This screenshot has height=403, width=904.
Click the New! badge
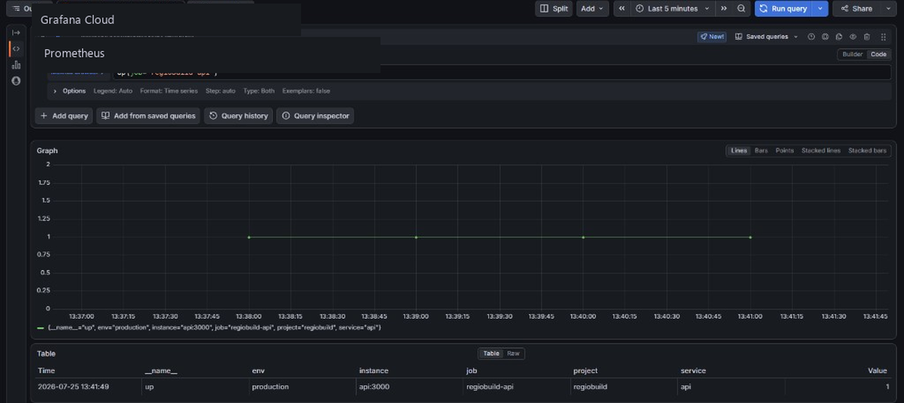pyautogui.click(x=712, y=36)
